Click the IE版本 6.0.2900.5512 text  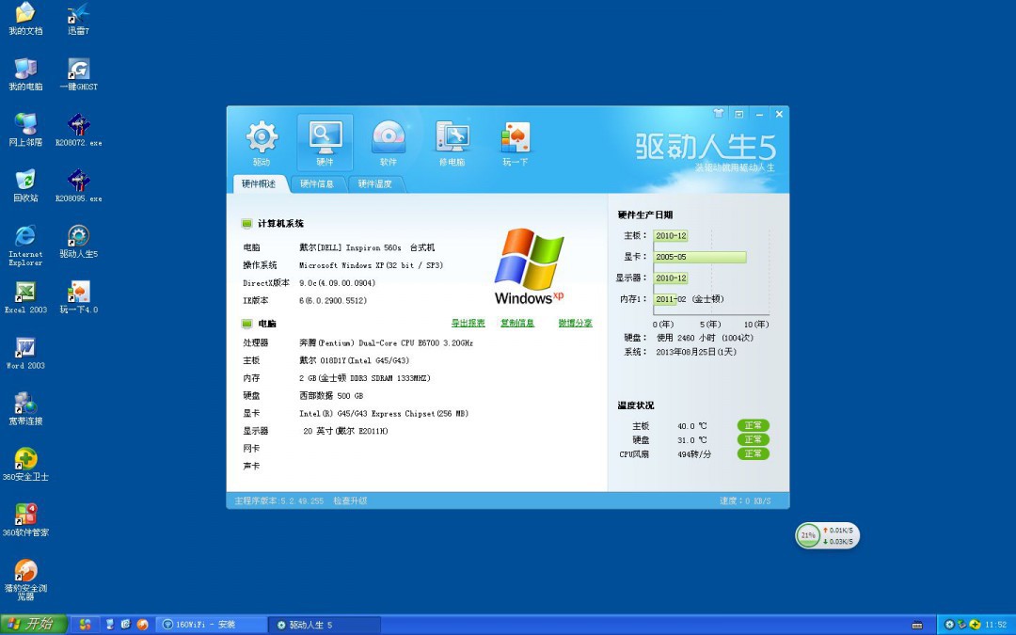(x=333, y=301)
